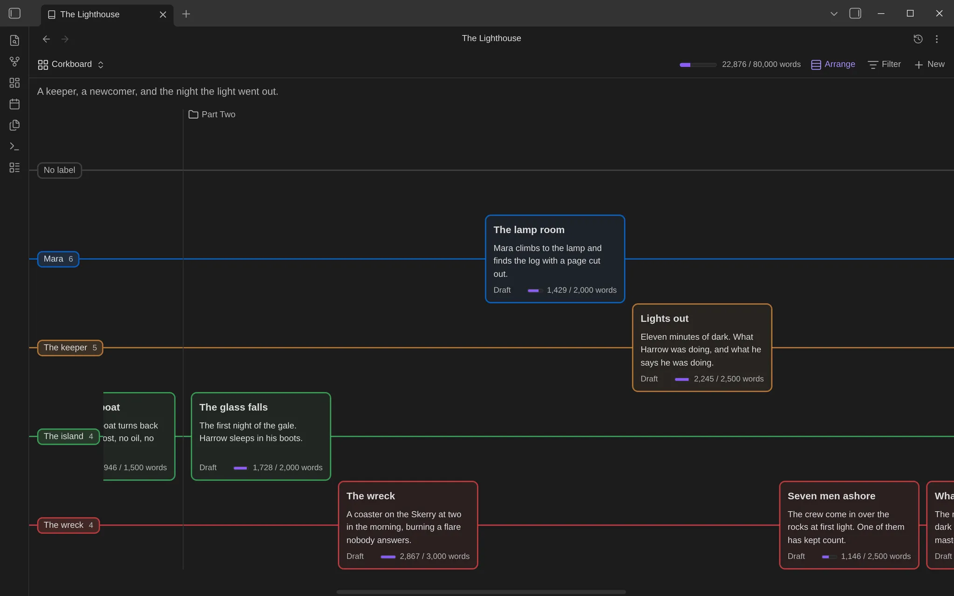Toggle the right sidebar panel icon
Screen dimensions: 954x596
pyautogui.click(x=855, y=14)
